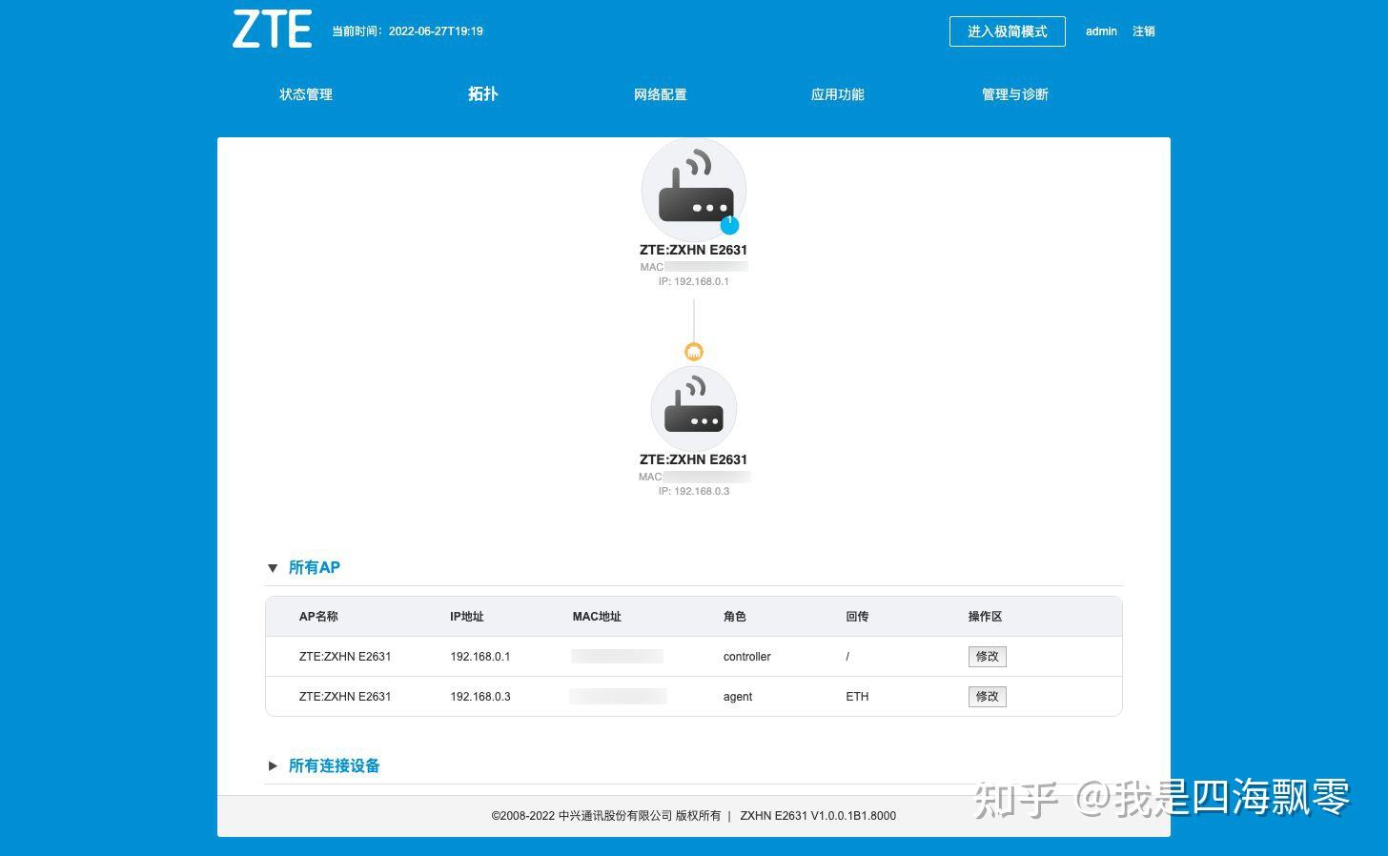Click 修改 for the controller AP
1388x856 pixels.
pyautogui.click(x=987, y=656)
